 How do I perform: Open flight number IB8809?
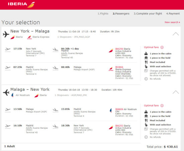(119, 109)
